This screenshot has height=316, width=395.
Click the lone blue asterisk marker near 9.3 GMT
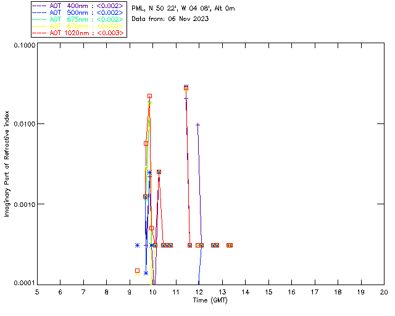pos(137,245)
